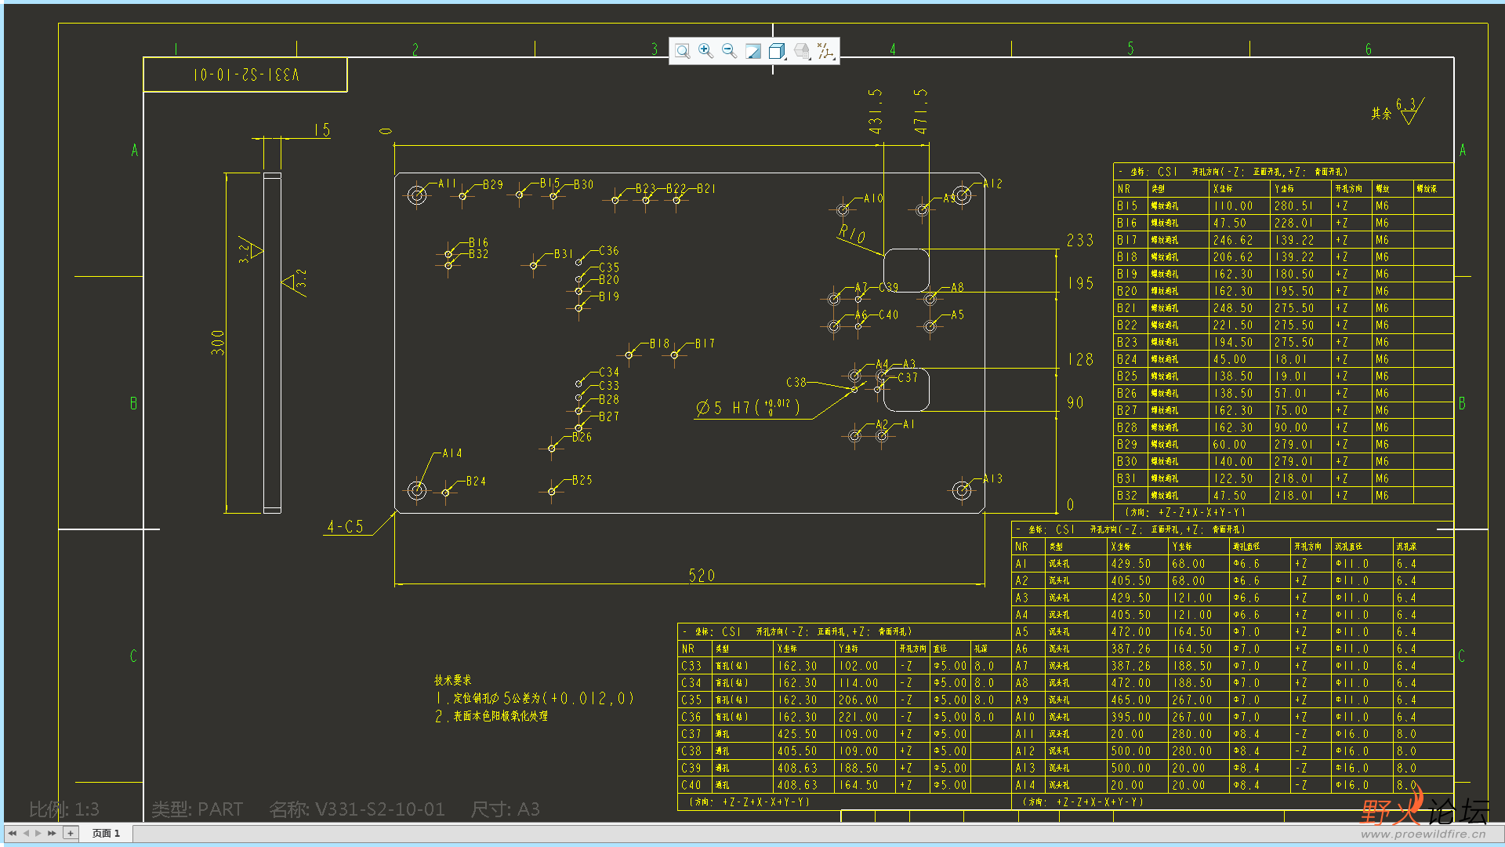This screenshot has width=1505, height=847.
Task: Open the datum display filters dropdown
Action: 825,51
